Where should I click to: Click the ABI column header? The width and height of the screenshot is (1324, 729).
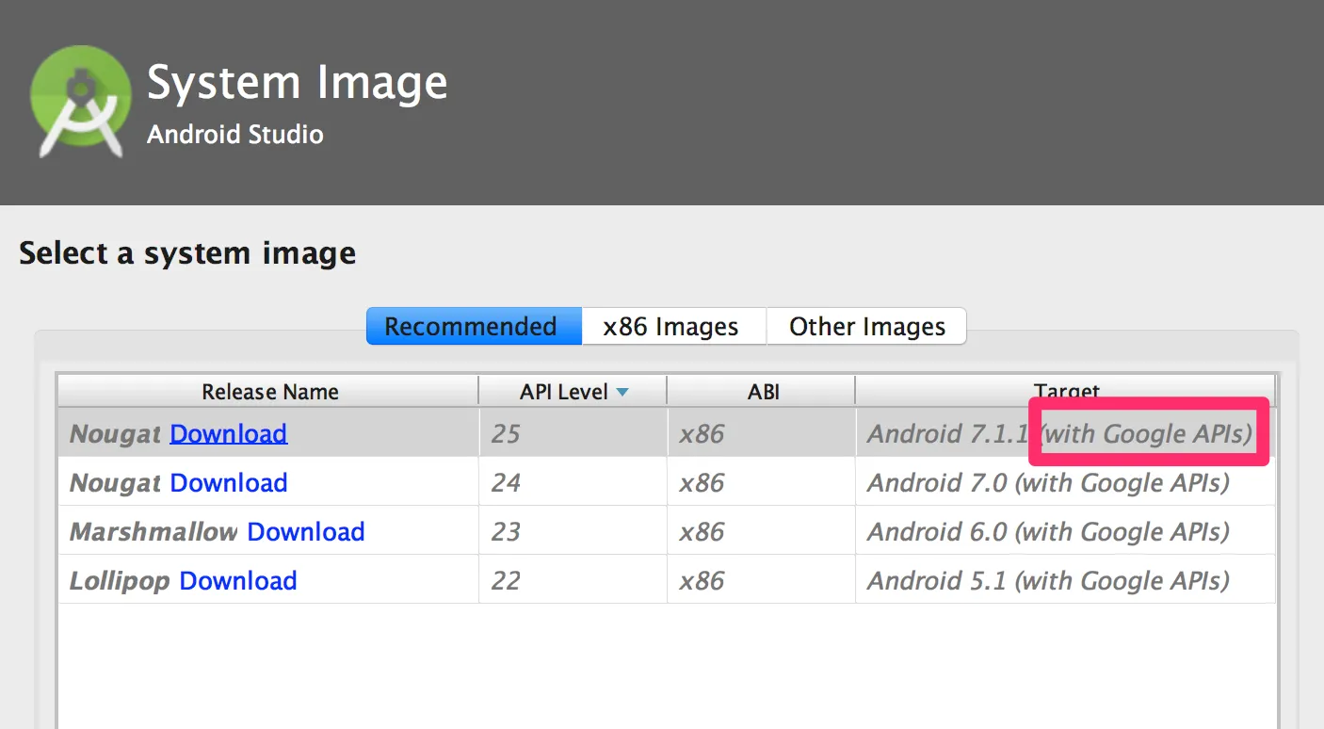pos(762,392)
